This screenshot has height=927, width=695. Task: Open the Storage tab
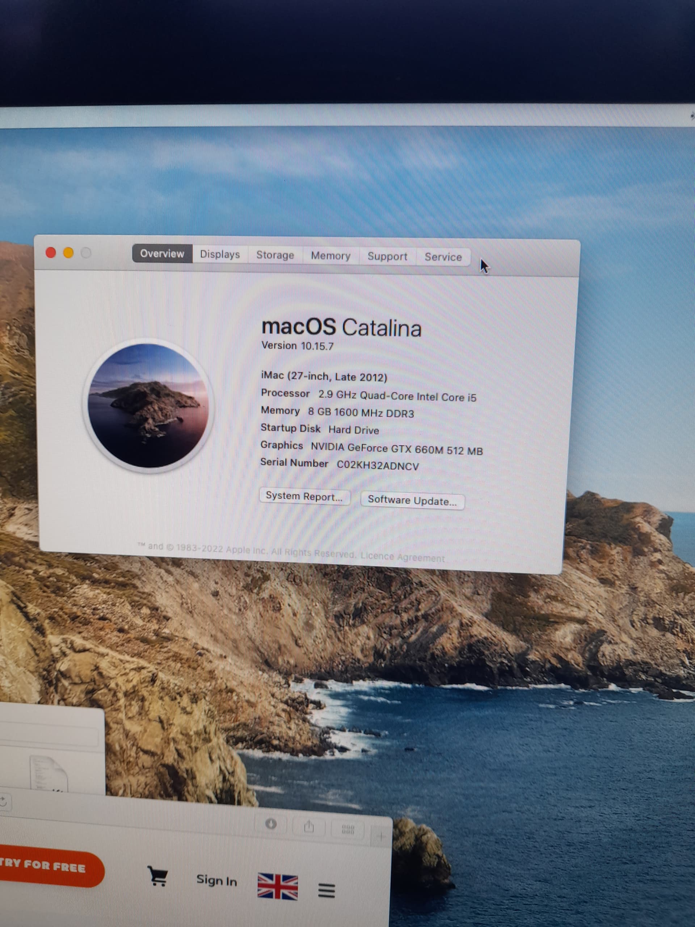[275, 255]
